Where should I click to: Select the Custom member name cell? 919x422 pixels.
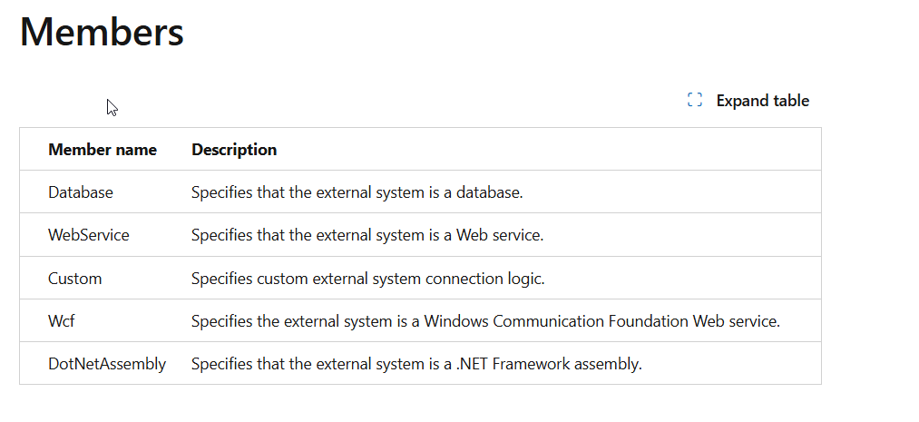(x=75, y=279)
